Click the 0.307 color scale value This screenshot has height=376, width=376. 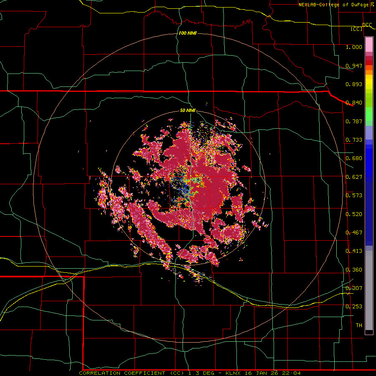pyautogui.click(x=354, y=288)
